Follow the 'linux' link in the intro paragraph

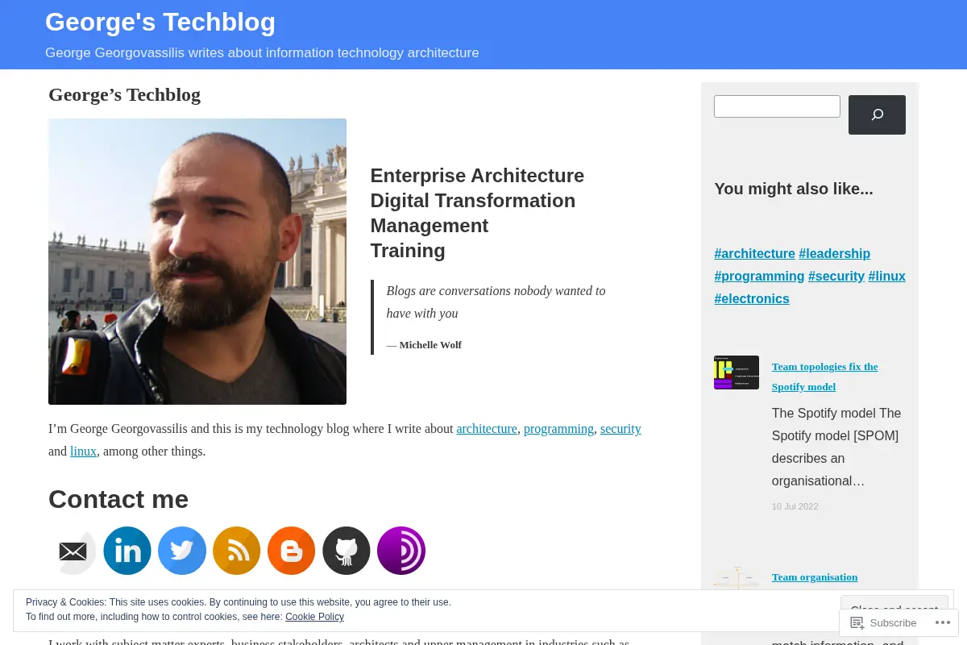coord(83,451)
